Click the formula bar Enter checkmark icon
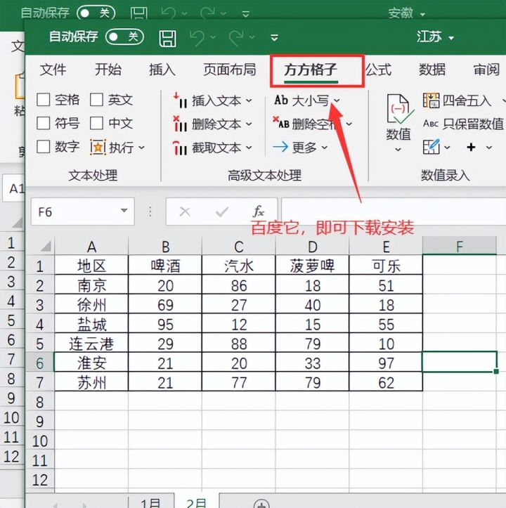 coord(222,212)
